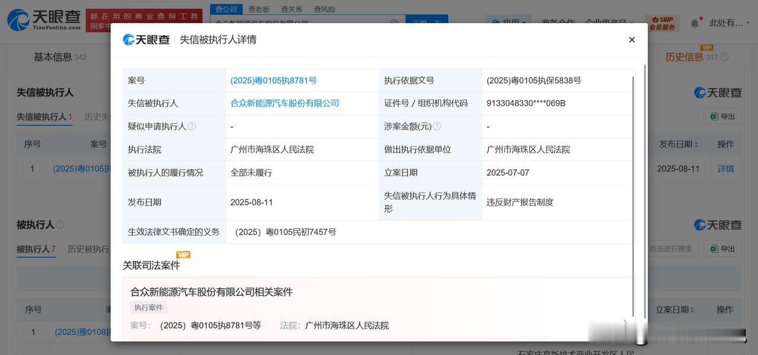Open notifications bell icon
This screenshot has width=758, height=355.
coord(695,23)
